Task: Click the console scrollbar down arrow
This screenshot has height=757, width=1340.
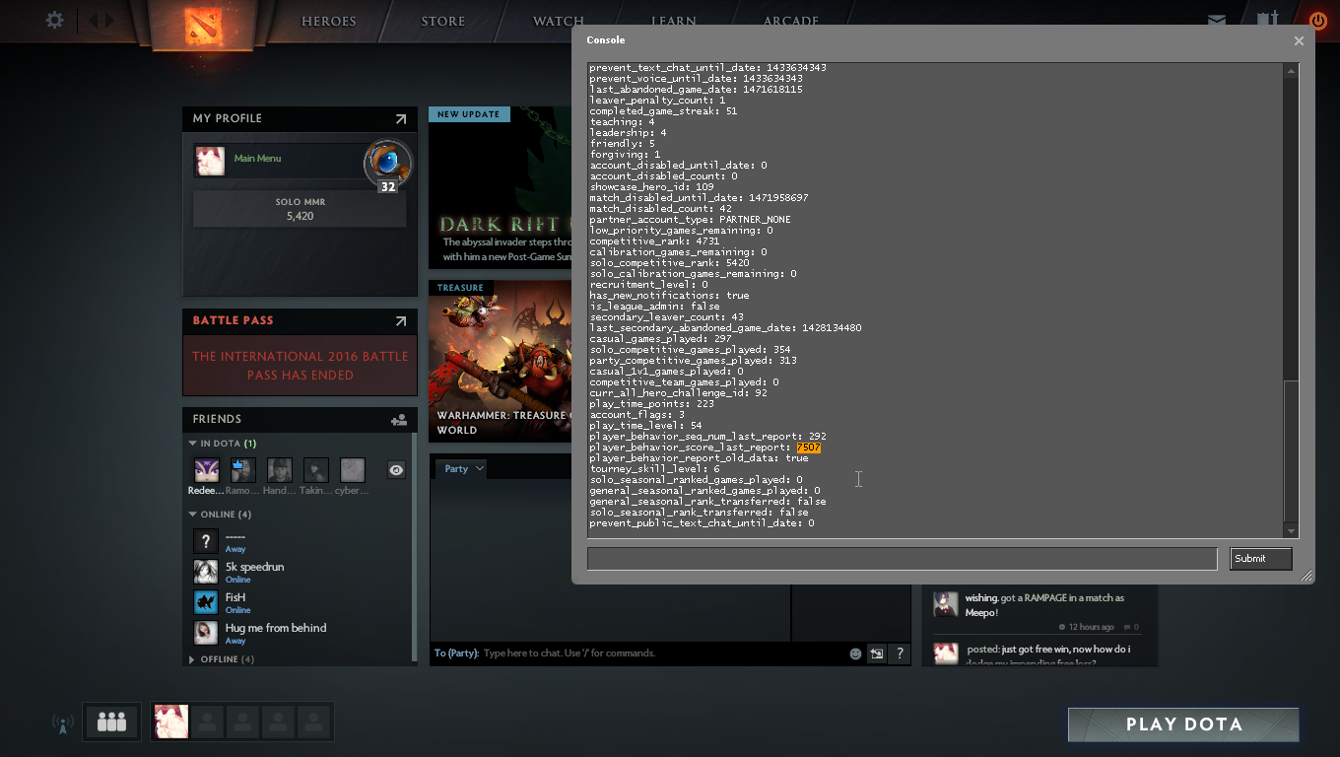Action: (x=1291, y=530)
